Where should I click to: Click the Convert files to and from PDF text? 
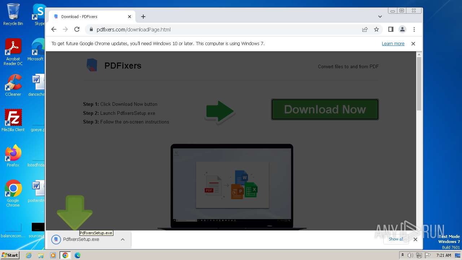tap(348, 66)
